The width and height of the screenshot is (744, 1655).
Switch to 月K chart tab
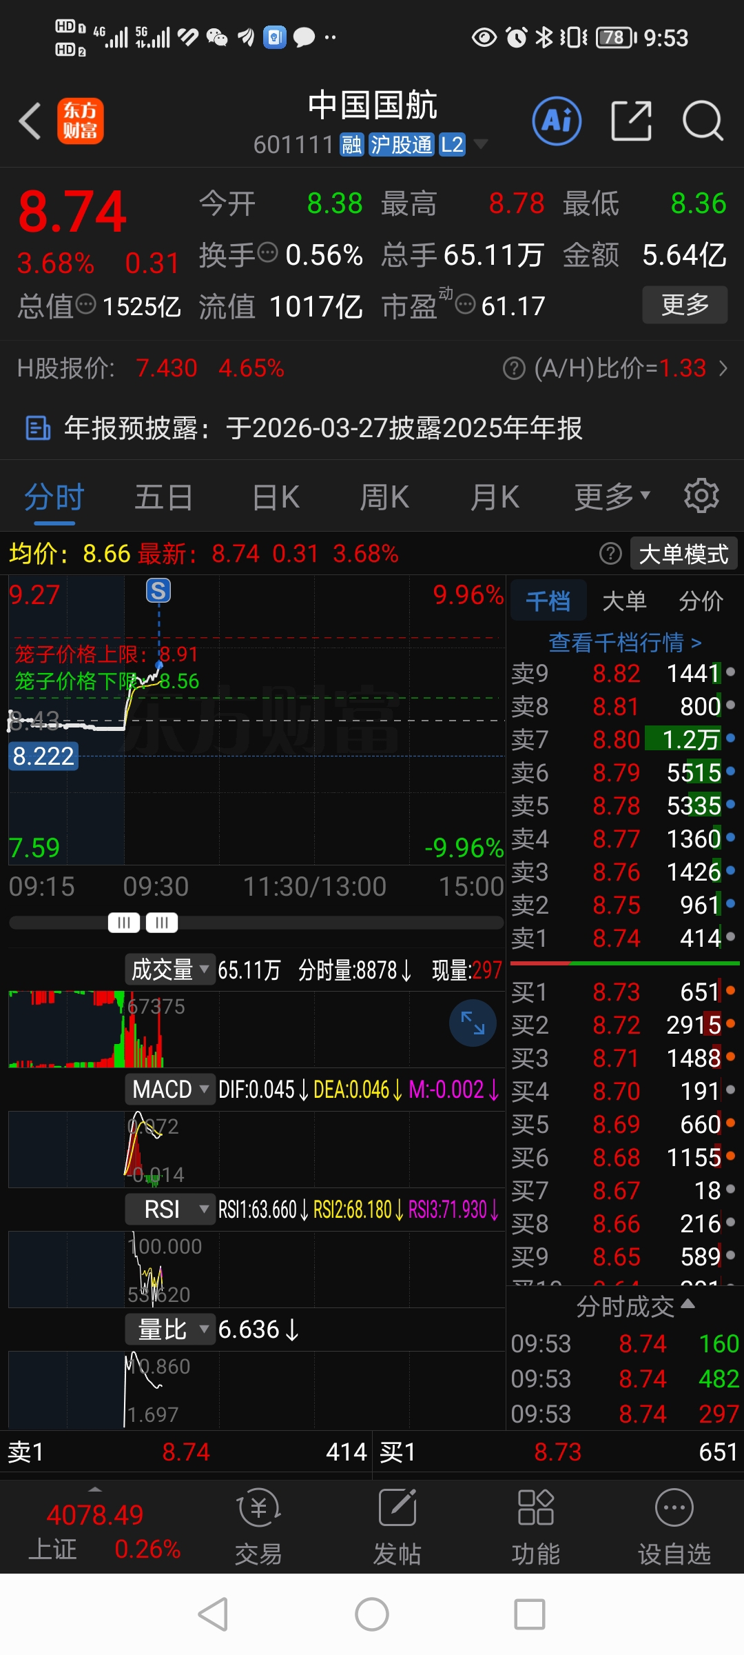495,496
